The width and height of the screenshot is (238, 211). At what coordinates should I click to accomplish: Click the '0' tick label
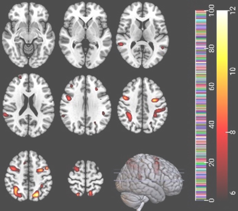pyautogui.click(x=212, y=201)
